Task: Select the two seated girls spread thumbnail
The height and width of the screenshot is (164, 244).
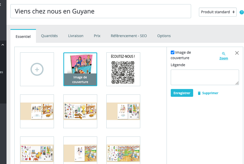Action: (x=123, y=111)
